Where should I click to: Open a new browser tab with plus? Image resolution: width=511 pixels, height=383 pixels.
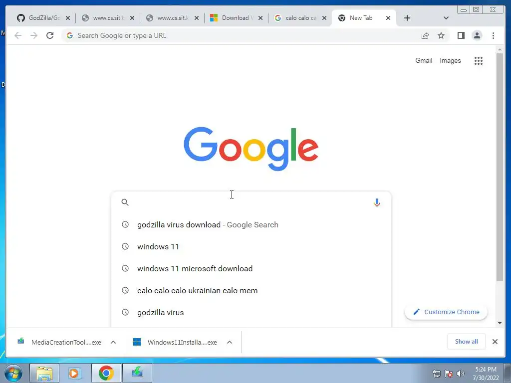pyautogui.click(x=407, y=18)
